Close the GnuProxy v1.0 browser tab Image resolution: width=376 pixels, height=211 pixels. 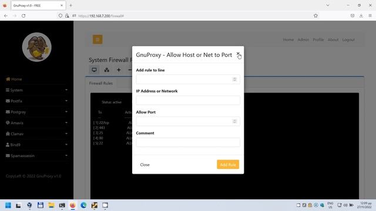pyautogui.click(x=62, y=5)
